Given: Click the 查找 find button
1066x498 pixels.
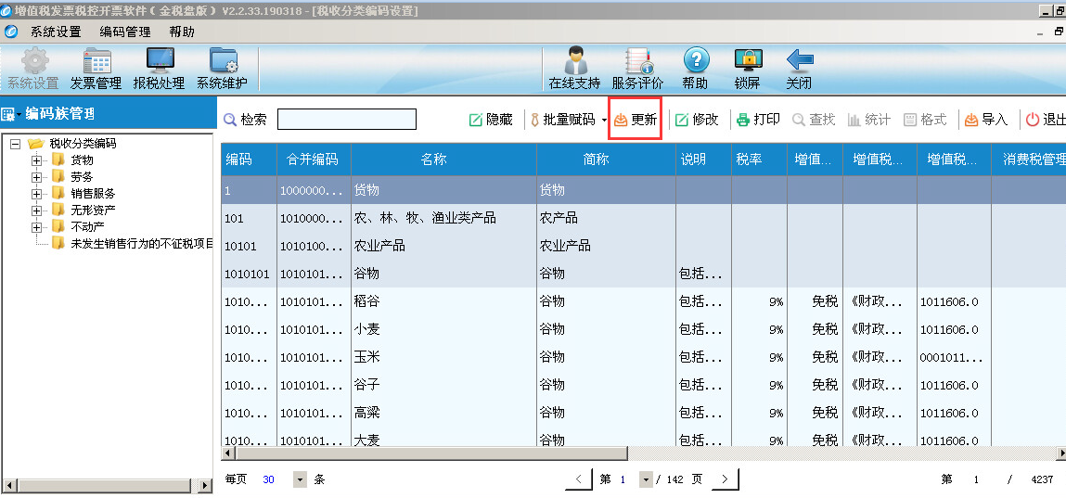Looking at the screenshot, I should pyautogui.click(x=814, y=120).
